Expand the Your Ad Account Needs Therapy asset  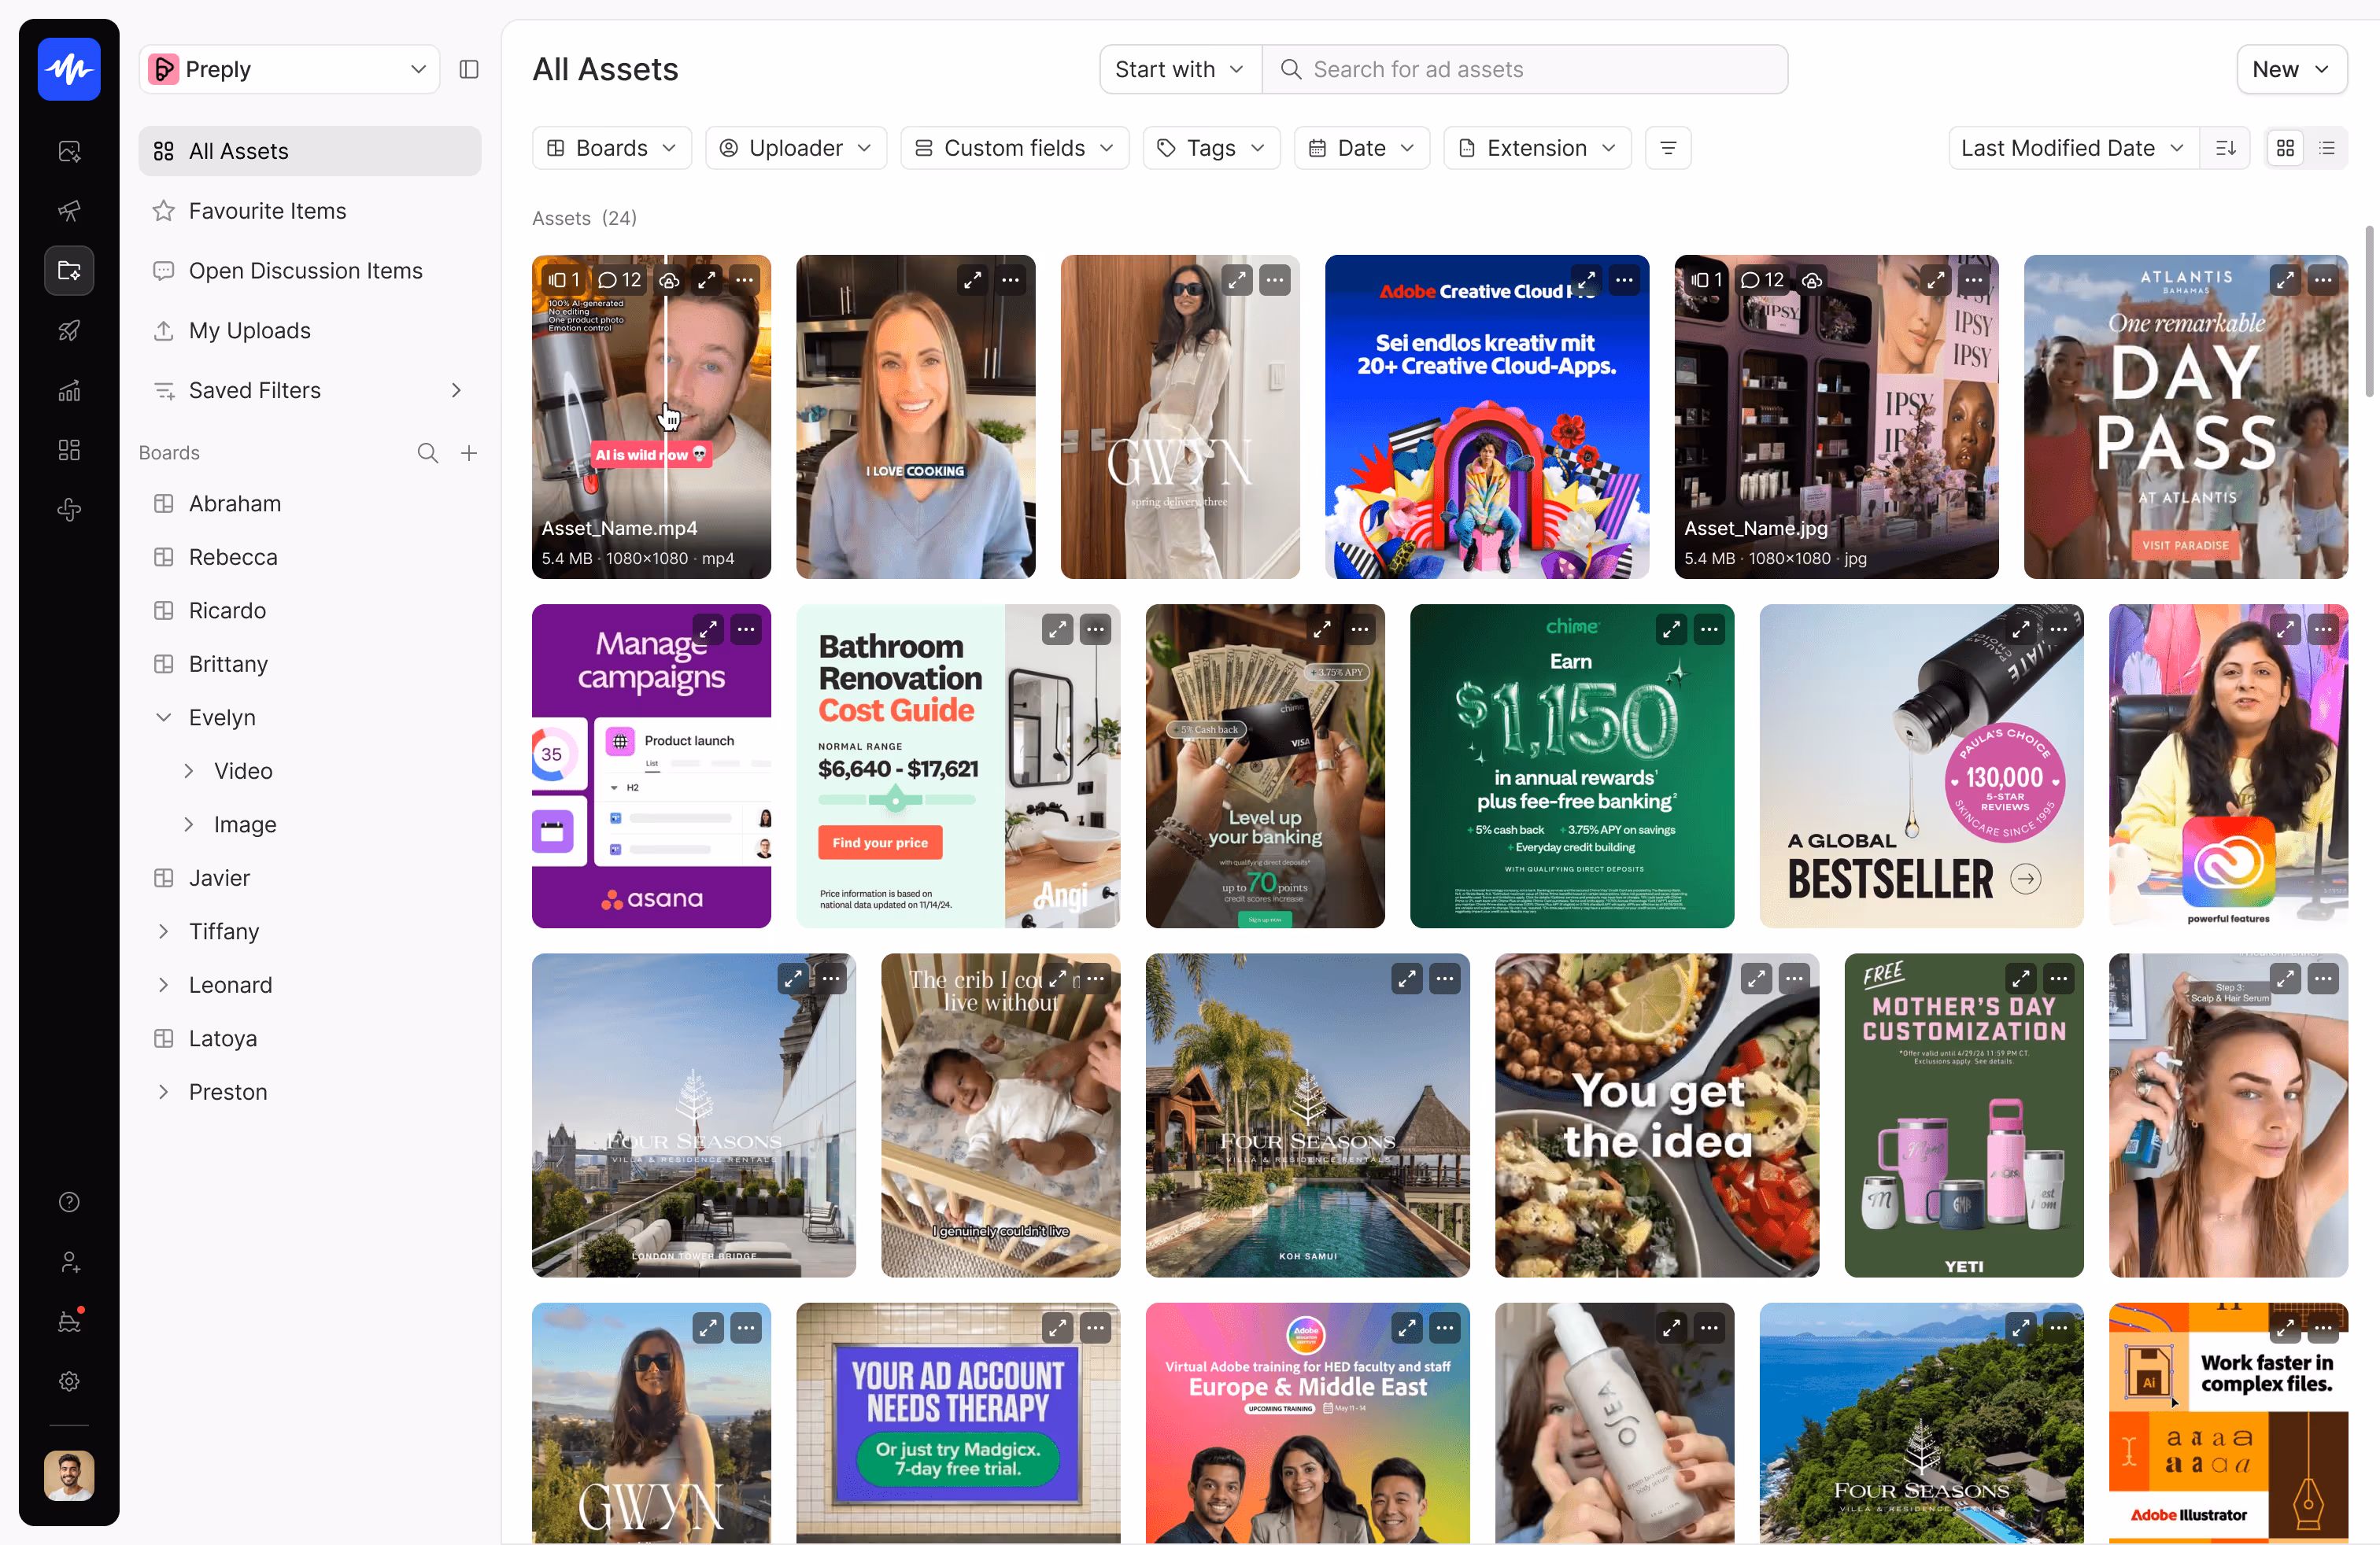[1057, 1328]
